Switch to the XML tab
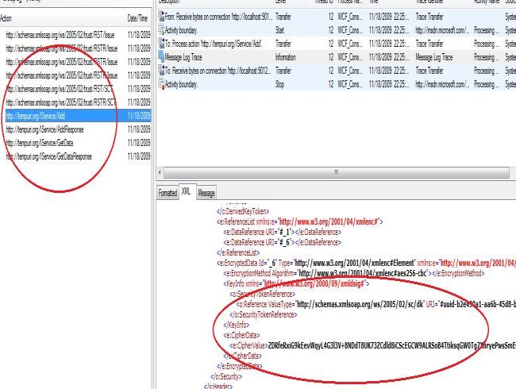The height and width of the screenshot is (389, 516). click(187, 191)
